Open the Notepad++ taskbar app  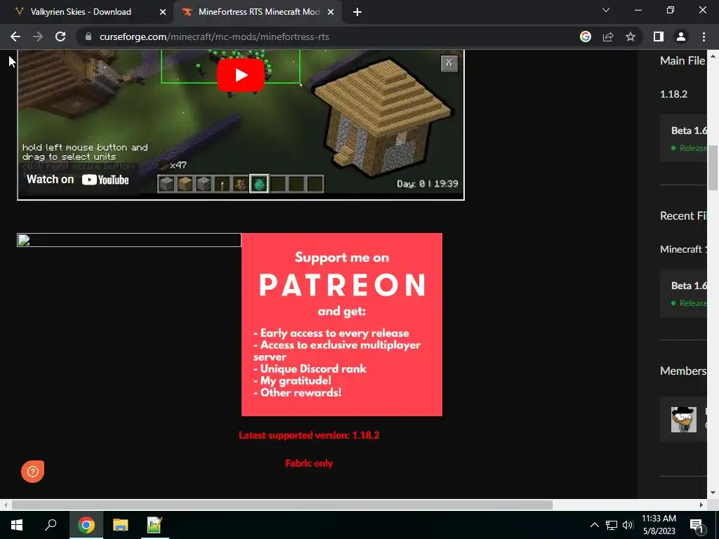click(154, 525)
